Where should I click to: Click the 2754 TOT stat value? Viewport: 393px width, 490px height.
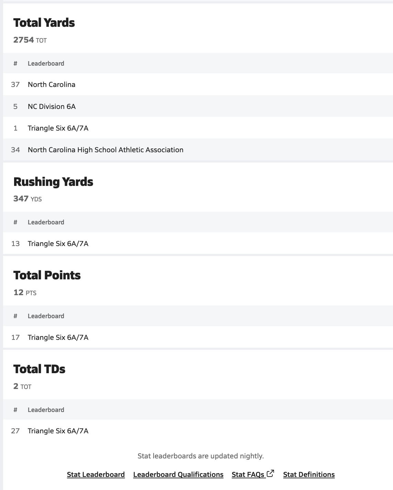[x=30, y=40]
